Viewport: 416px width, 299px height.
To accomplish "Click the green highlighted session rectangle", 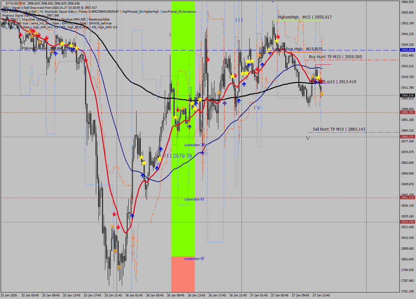I will pyautogui.click(x=184, y=195).
